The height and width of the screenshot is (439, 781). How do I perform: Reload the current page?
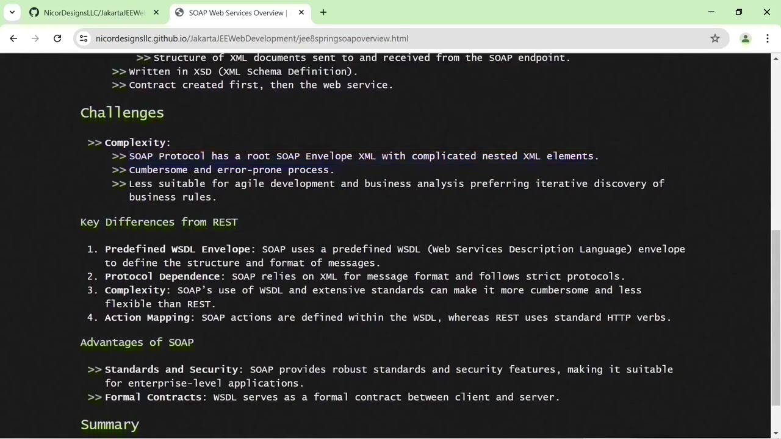57,38
